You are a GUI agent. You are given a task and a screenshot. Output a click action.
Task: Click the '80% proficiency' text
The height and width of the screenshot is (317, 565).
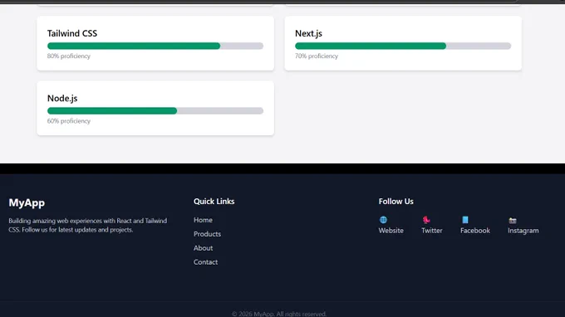tap(69, 56)
